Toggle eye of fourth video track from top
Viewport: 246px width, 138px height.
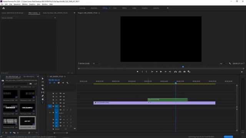(x=64, y=103)
